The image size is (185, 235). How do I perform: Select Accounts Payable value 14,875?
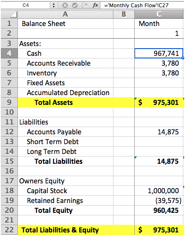point(159,132)
